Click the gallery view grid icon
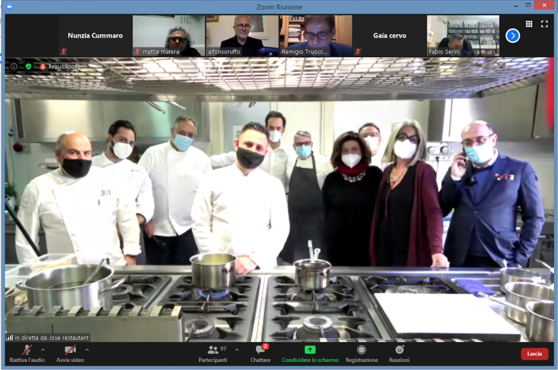The width and height of the screenshot is (558, 370). 529,24
